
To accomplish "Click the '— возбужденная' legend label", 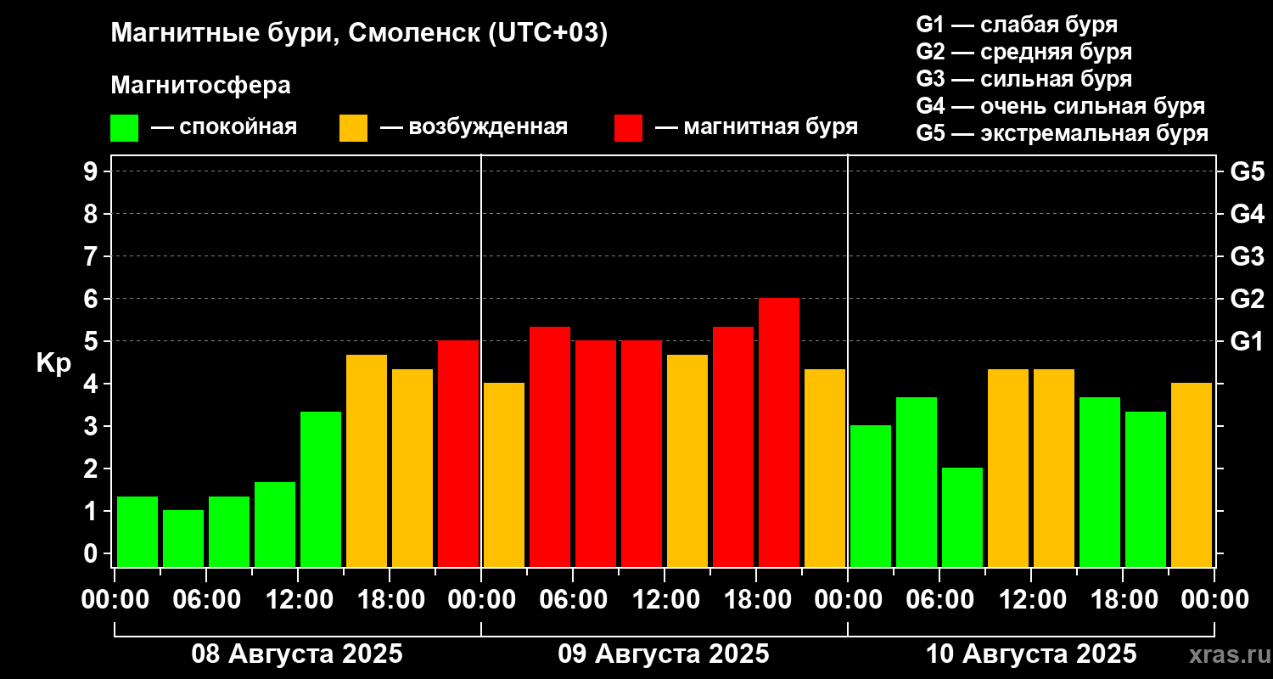I will tap(474, 127).
